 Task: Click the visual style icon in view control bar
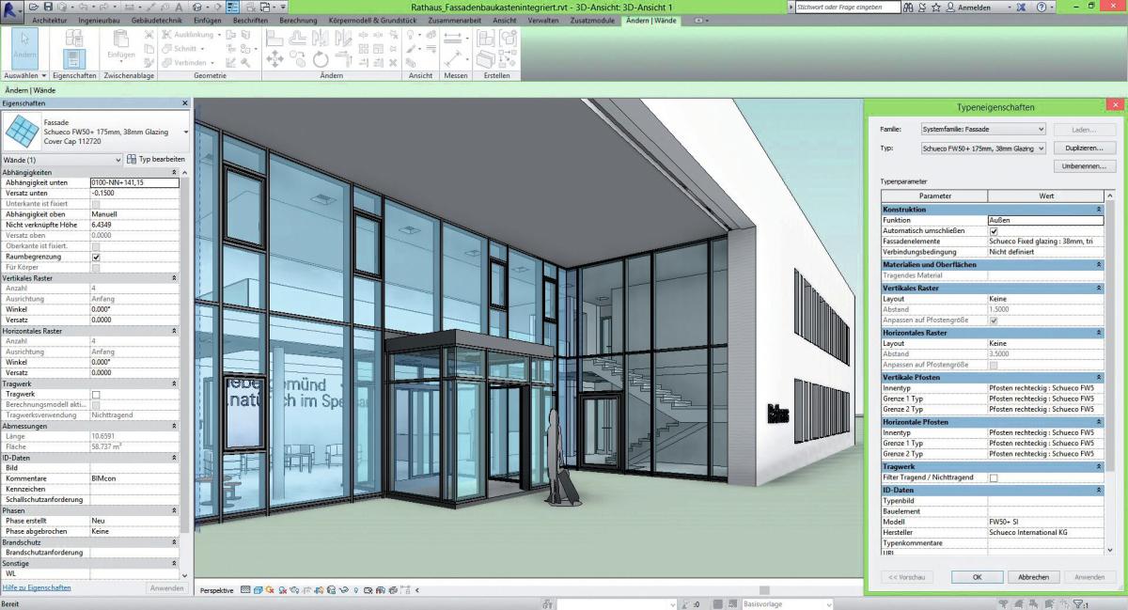coord(258,589)
